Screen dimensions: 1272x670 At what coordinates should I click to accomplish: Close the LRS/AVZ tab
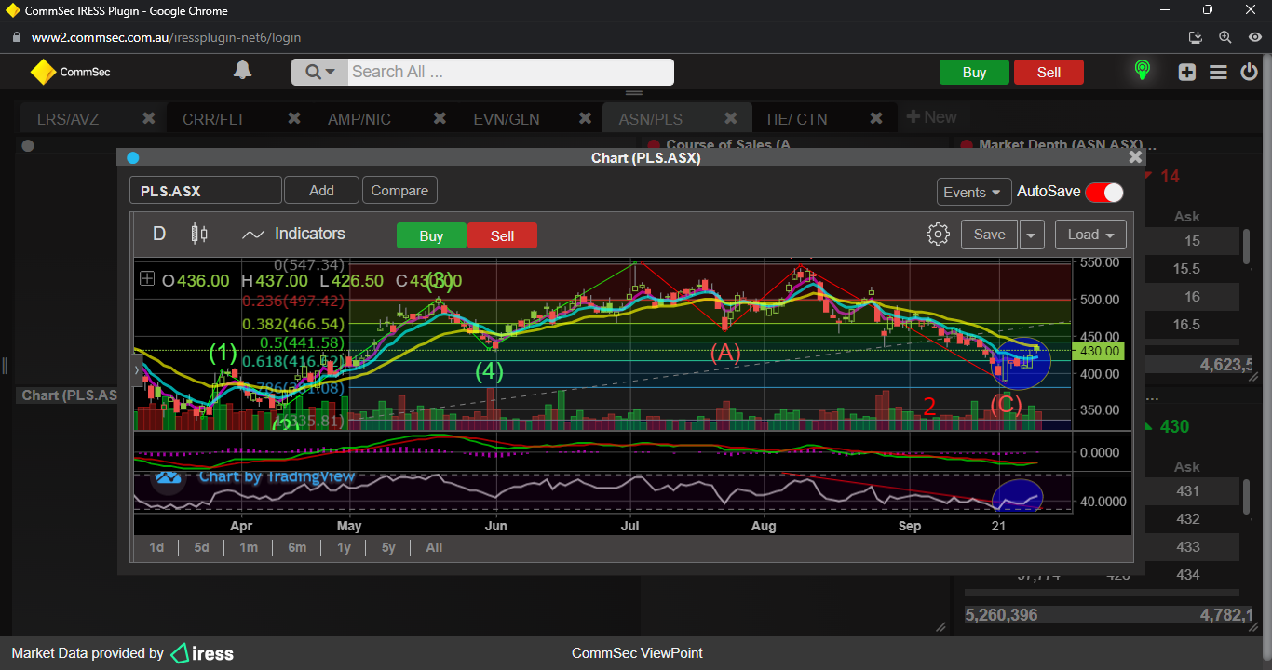(148, 118)
